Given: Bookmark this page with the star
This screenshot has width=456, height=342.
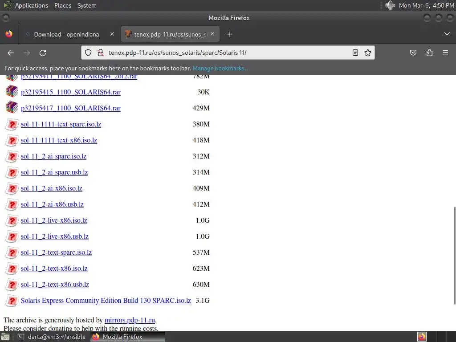Looking at the screenshot, I should pyautogui.click(x=367, y=53).
